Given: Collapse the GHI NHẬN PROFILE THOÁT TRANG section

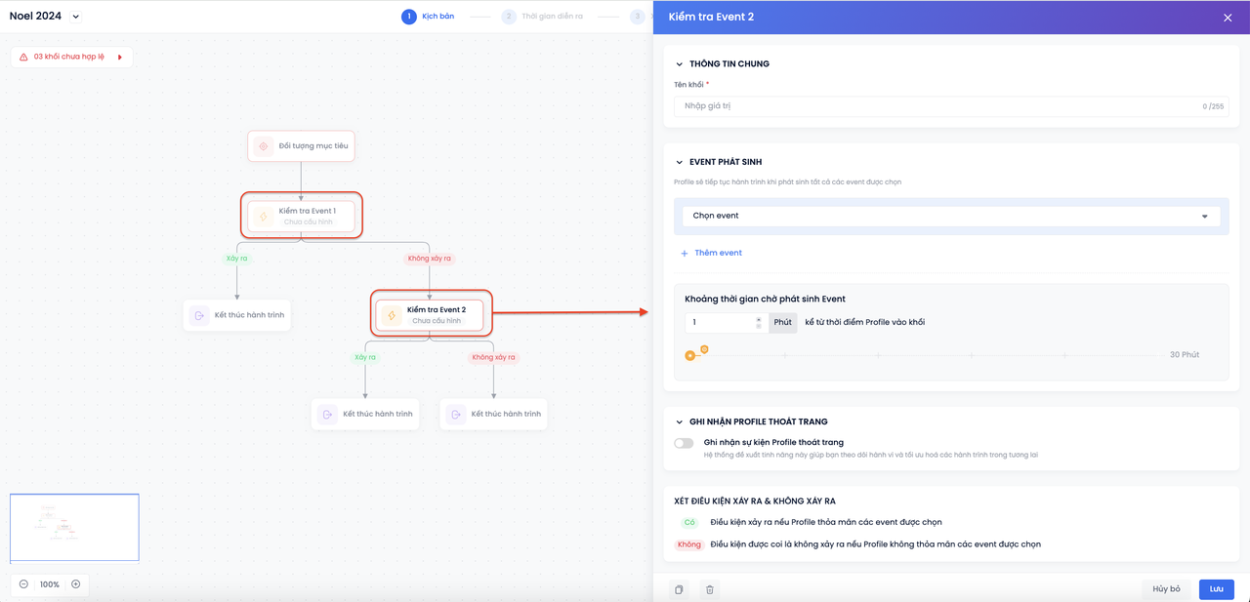Looking at the screenshot, I should pyautogui.click(x=680, y=421).
